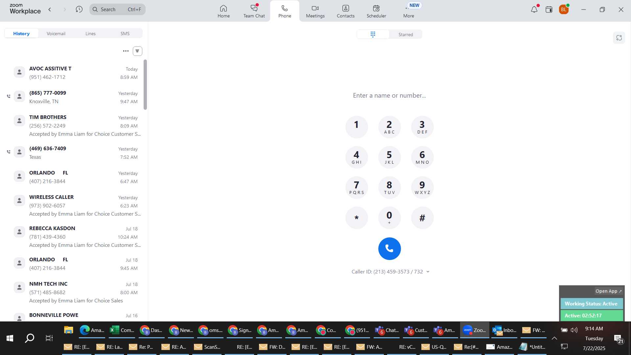This screenshot has height=355, width=631.
Task: Click Open App in the status widget
Action: coord(608,291)
